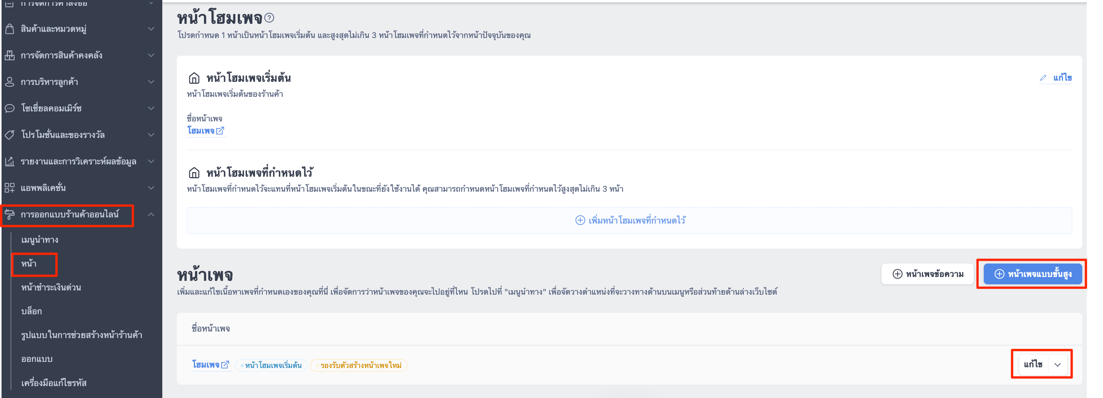Open เมนูนำทาง submenu item
The image size is (1103, 398).
[x=40, y=240]
